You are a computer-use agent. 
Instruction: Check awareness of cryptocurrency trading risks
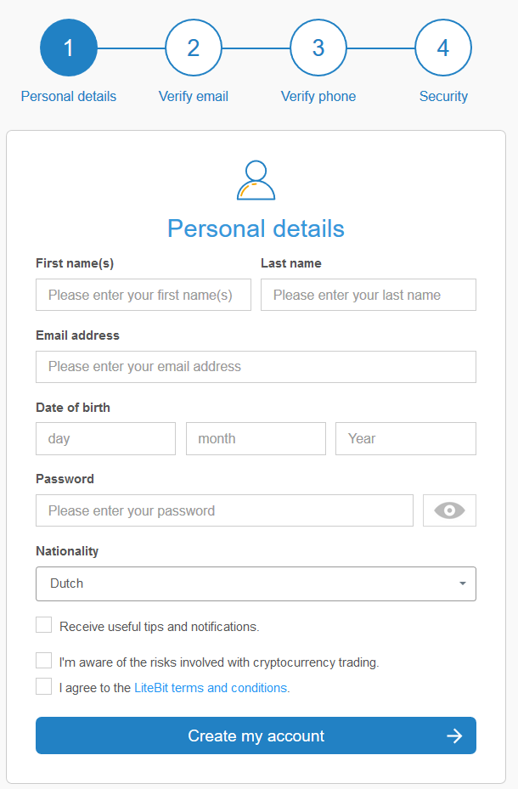43,660
